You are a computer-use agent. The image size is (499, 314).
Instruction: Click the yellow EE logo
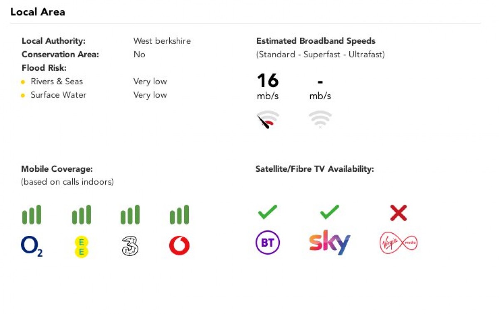pyautogui.click(x=81, y=247)
